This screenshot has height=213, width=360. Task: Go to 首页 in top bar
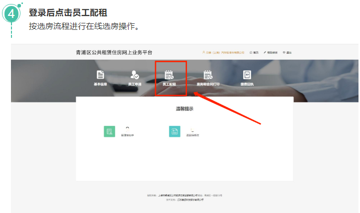[255, 52]
